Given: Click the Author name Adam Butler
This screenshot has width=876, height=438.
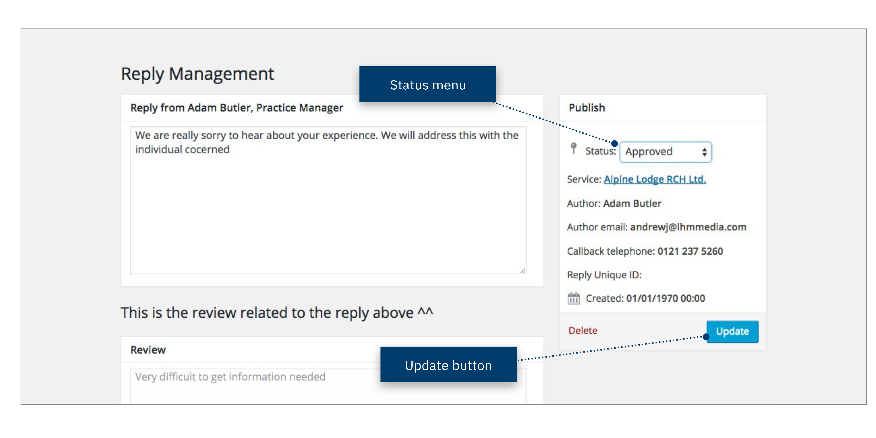Looking at the screenshot, I should coord(632,203).
